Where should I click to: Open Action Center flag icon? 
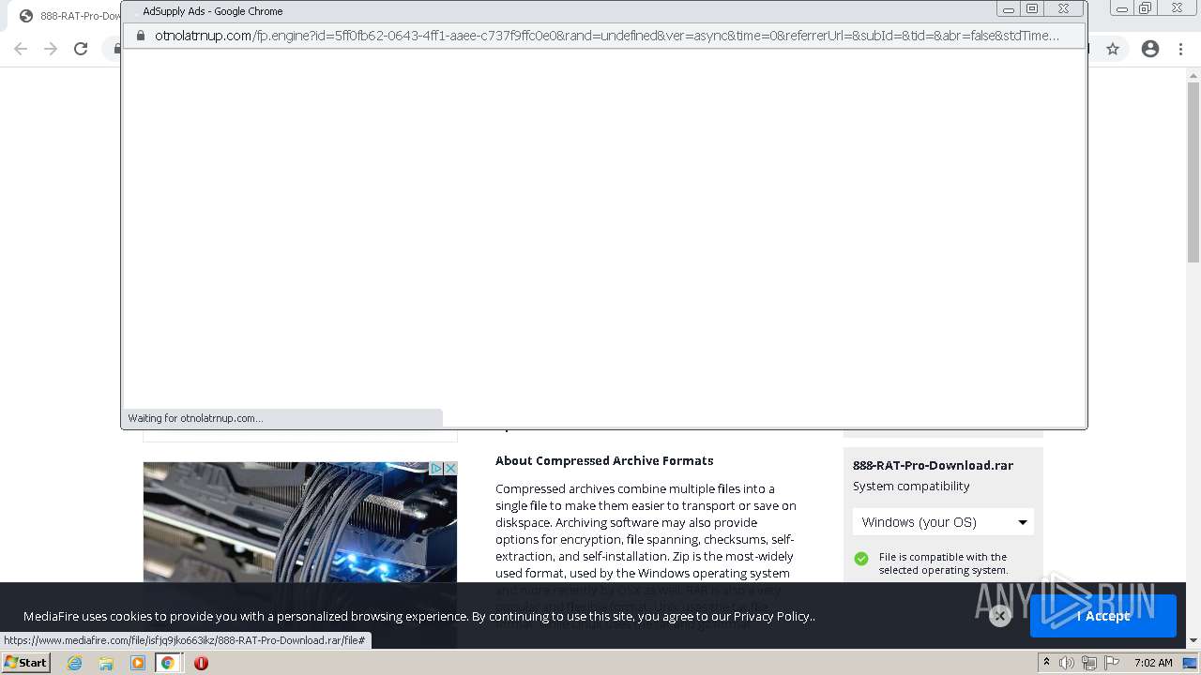click(x=1111, y=663)
